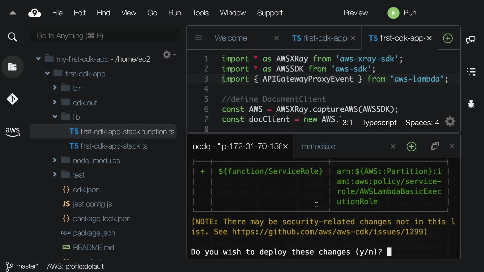Open the Outline panel icon
The width and height of the screenshot is (484, 272).
click(471, 72)
